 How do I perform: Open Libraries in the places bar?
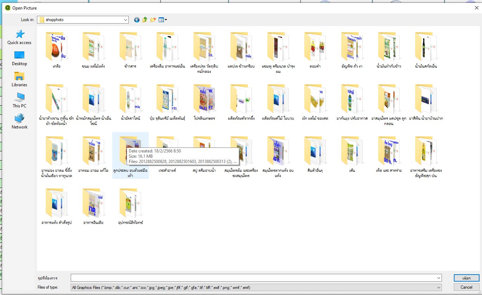[x=19, y=79]
